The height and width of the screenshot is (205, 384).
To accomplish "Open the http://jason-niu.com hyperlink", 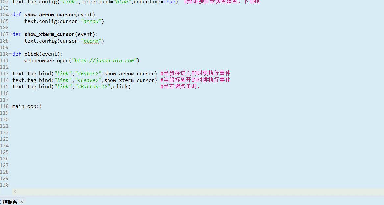I will point(104,60).
